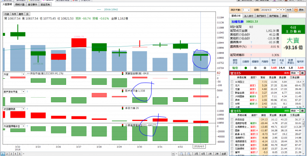
Task: Select the 2年 range button
Action: click(x=217, y=154)
